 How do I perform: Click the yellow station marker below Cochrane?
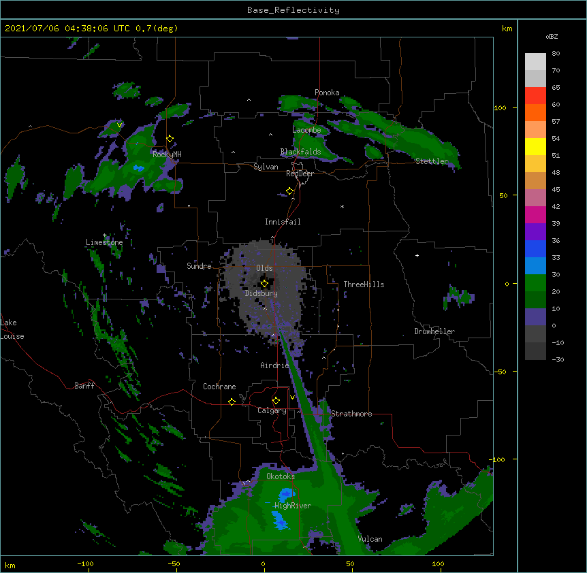click(232, 402)
